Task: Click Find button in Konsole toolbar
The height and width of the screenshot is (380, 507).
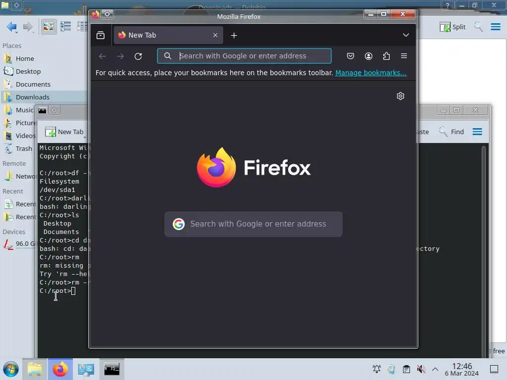Action: (x=452, y=132)
